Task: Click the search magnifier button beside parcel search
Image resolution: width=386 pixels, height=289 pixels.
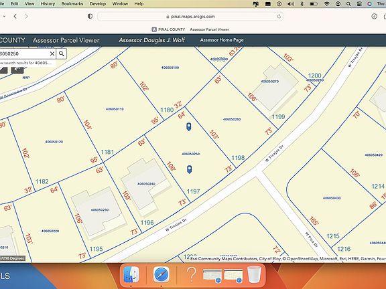Action: (x=61, y=54)
